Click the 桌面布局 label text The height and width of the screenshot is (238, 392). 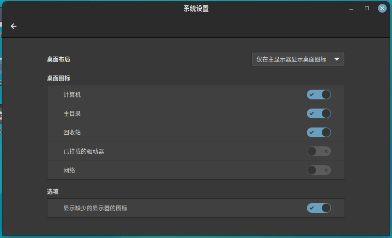(x=59, y=59)
